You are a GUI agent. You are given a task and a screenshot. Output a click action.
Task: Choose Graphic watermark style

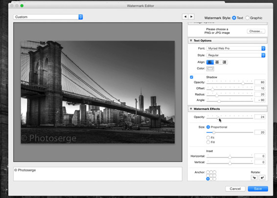(x=248, y=18)
